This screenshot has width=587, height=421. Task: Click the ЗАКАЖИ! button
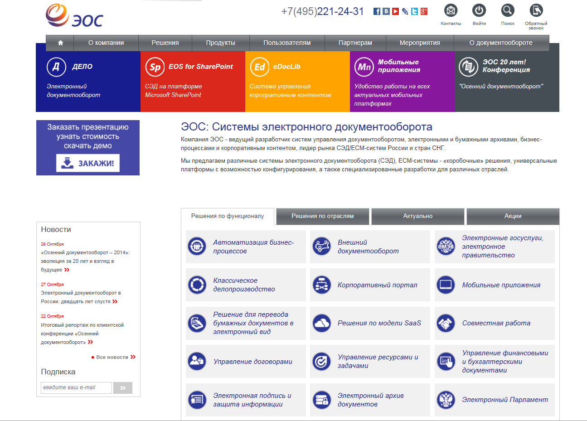coord(88,163)
